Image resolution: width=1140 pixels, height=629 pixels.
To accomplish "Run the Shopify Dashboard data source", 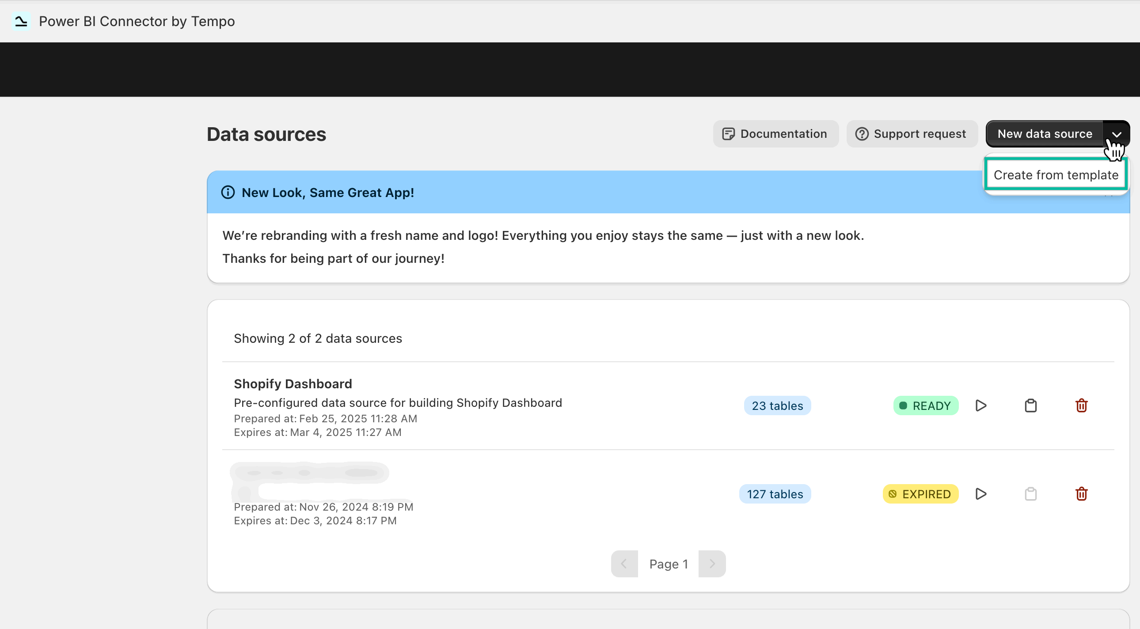I will tap(980, 405).
